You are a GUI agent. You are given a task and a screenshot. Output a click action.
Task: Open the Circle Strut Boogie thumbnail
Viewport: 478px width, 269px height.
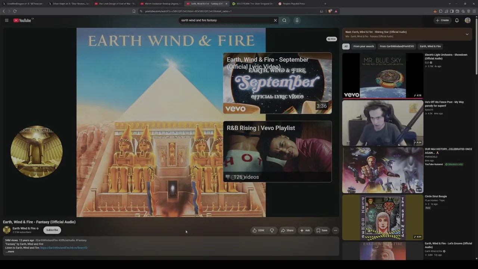[383, 217]
